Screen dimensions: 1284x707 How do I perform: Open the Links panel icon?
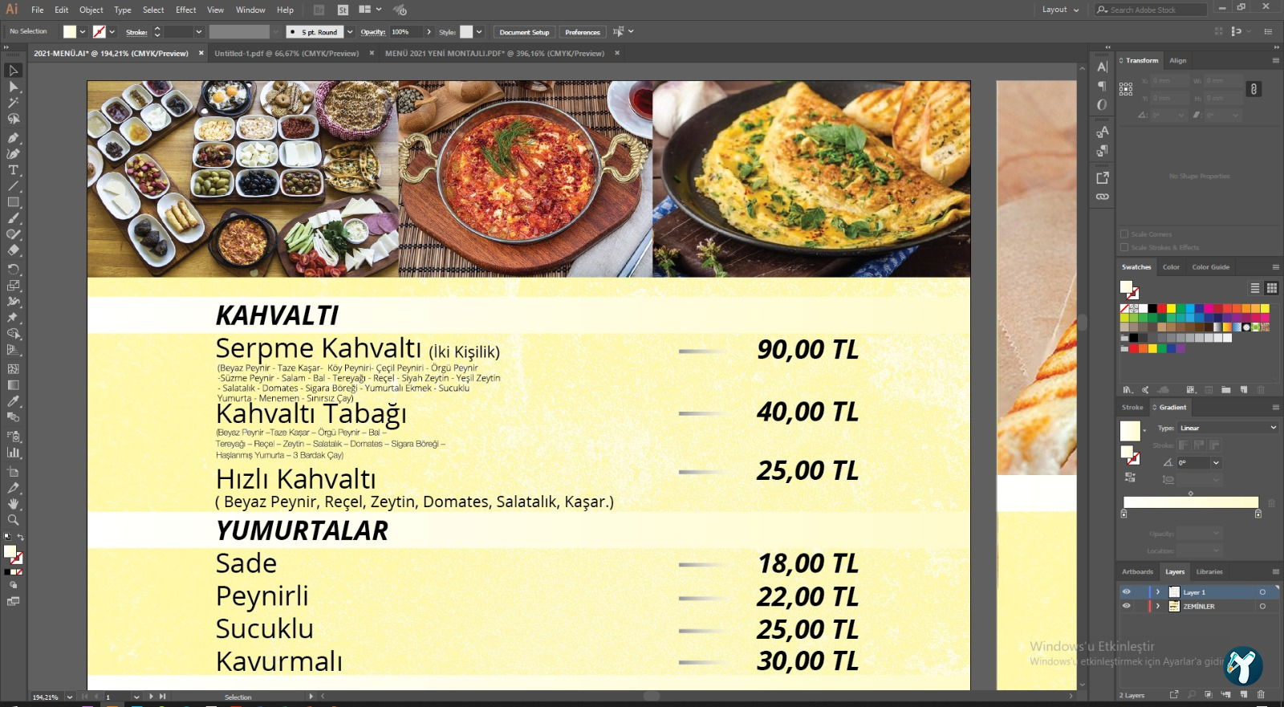pyautogui.click(x=1102, y=197)
